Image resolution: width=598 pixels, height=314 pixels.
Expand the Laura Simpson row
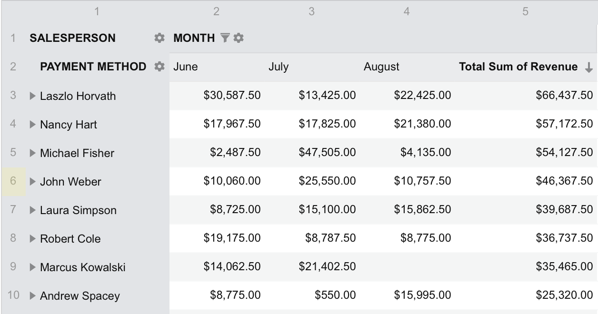click(32, 210)
